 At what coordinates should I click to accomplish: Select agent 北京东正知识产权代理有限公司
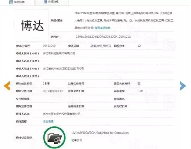[x=62, y=114]
